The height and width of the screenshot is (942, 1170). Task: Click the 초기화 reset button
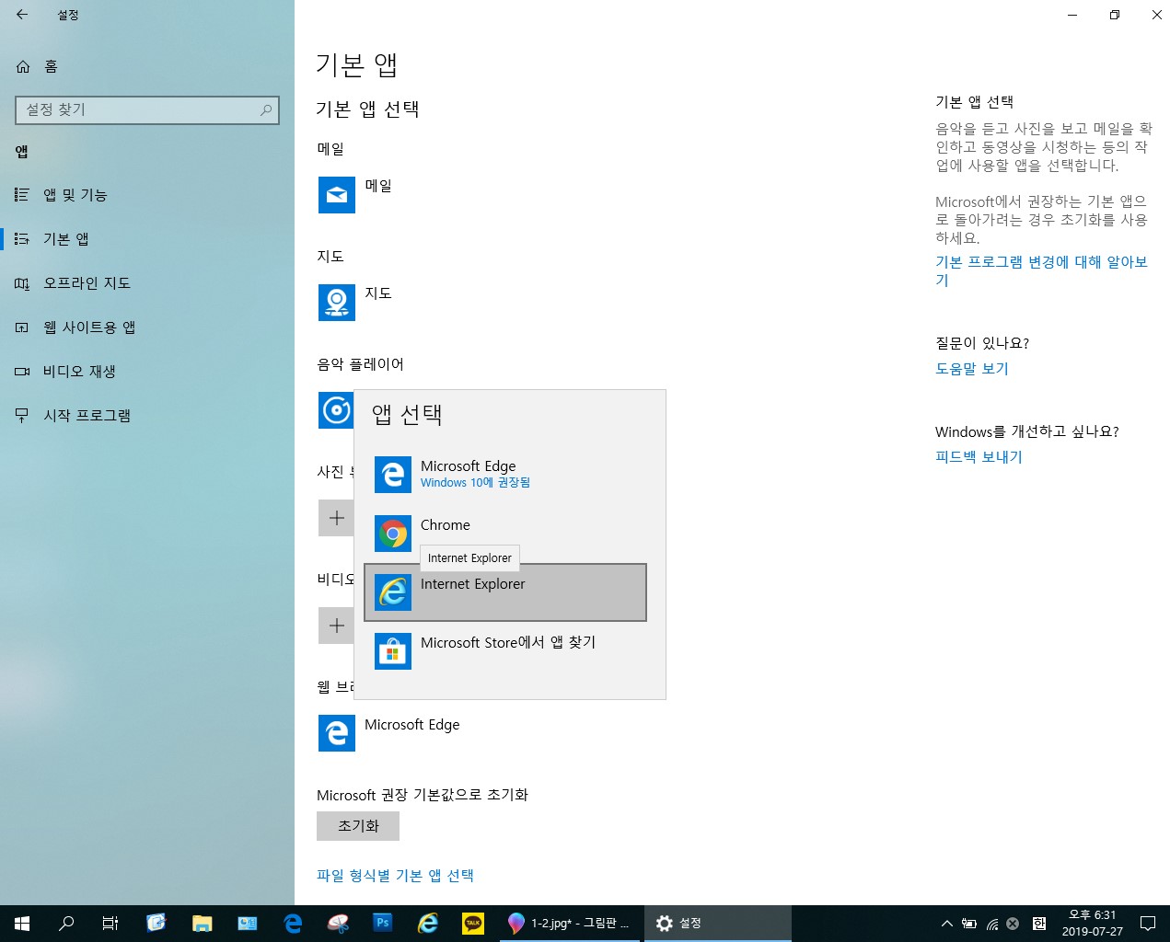point(358,826)
